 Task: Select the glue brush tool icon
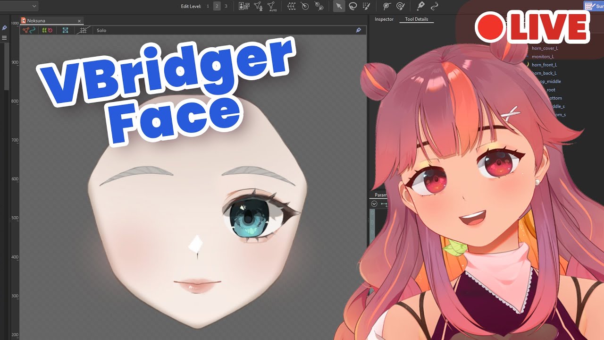(x=401, y=6)
